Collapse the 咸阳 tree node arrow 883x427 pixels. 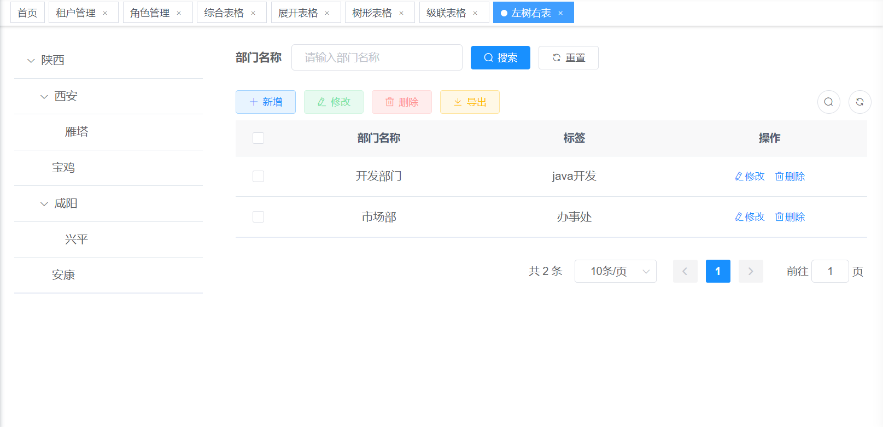point(44,204)
